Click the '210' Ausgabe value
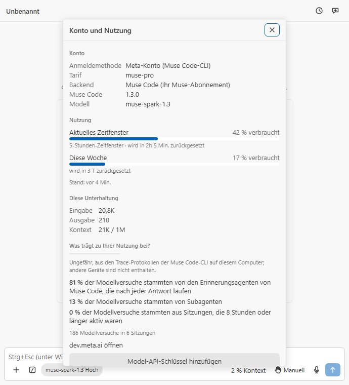Screen dimensions: 349x385 pos(104,220)
